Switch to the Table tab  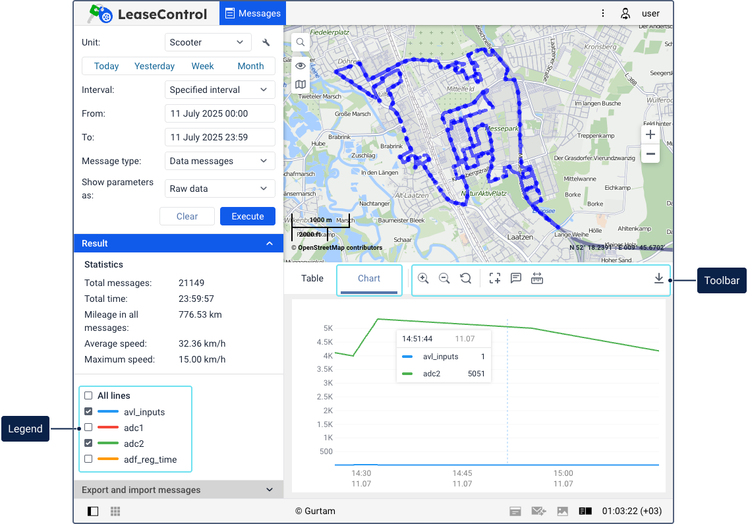(x=312, y=278)
